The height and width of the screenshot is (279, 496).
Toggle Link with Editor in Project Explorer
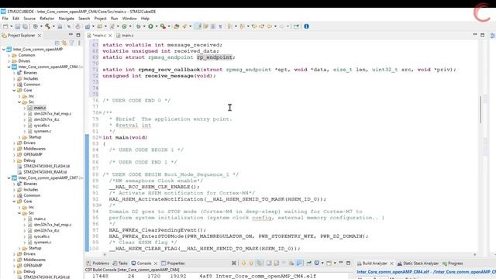point(64,43)
